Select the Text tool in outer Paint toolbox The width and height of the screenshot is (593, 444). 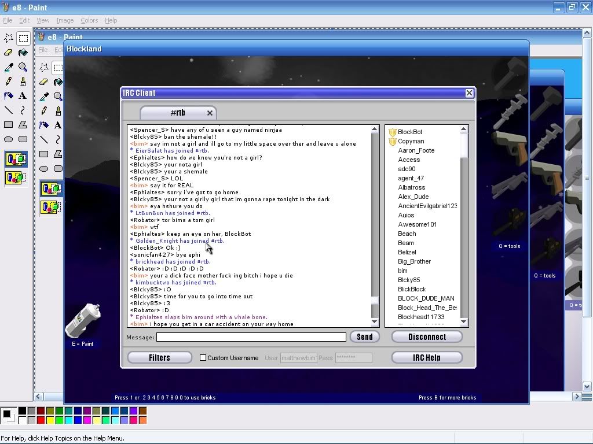[23, 95]
